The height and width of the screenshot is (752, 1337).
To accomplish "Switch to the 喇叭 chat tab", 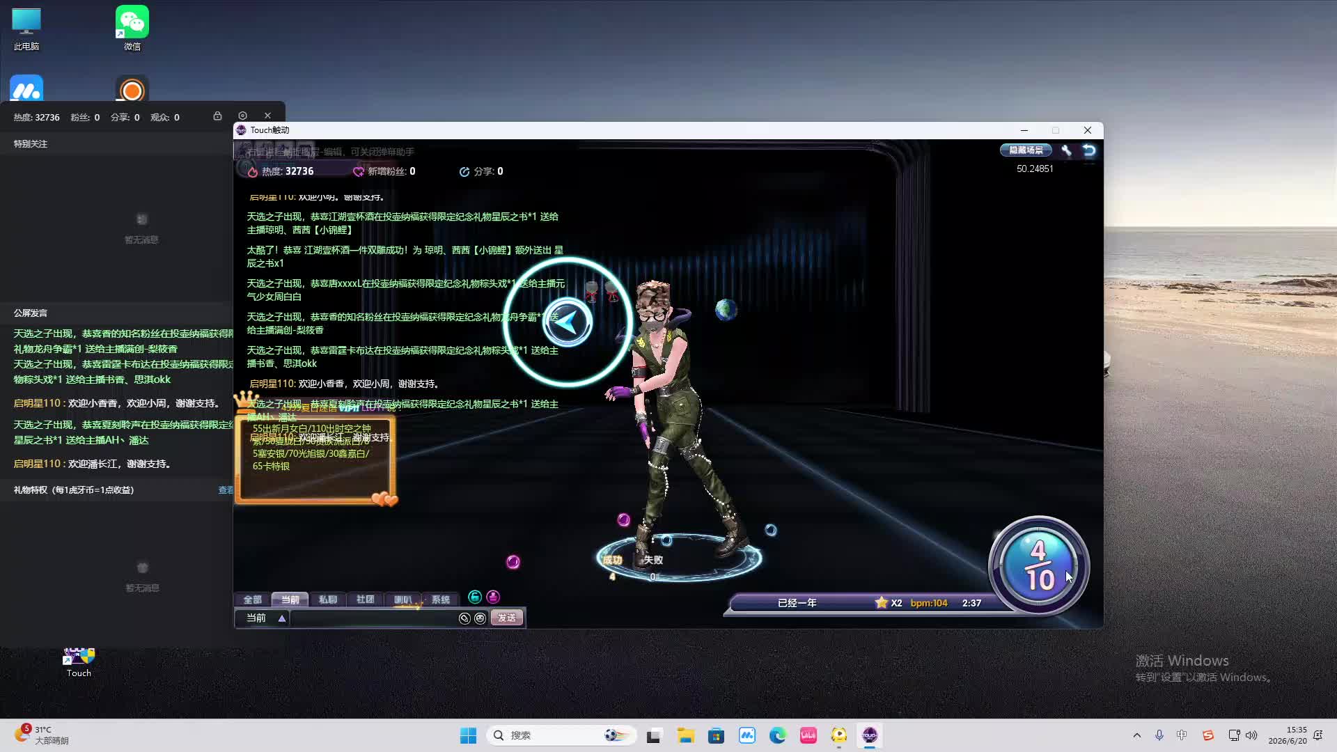I will click(403, 600).
